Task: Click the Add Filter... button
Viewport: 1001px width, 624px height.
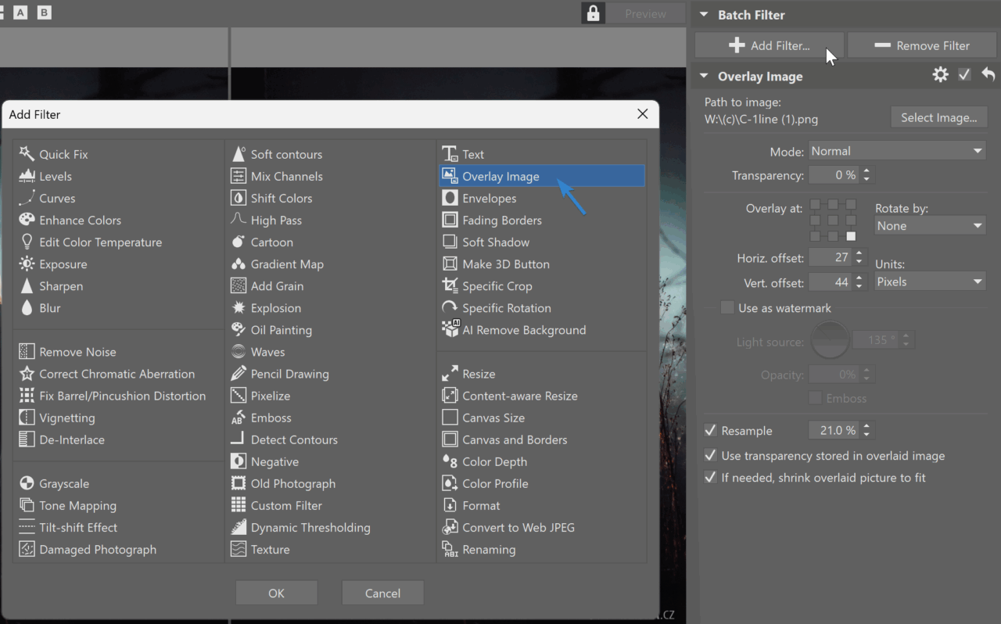Action: coord(769,45)
